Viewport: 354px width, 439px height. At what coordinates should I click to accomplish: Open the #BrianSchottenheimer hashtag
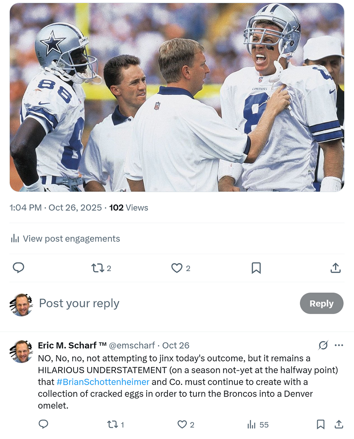(x=103, y=382)
